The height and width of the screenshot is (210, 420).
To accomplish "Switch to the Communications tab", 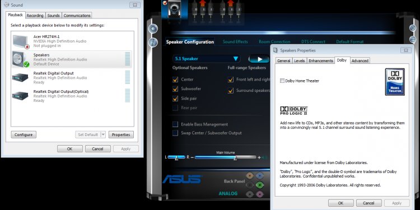I will [x=77, y=16].
